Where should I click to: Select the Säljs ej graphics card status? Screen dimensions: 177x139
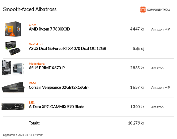pyautogui.click(x=139, y=48)
